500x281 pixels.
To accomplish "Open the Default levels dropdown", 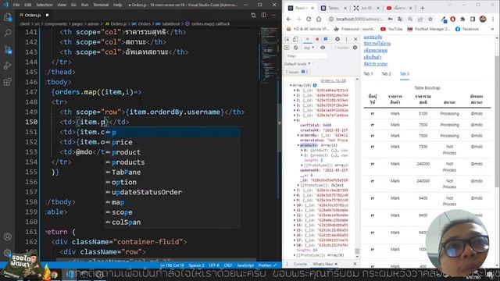I will tap(297, 64).
